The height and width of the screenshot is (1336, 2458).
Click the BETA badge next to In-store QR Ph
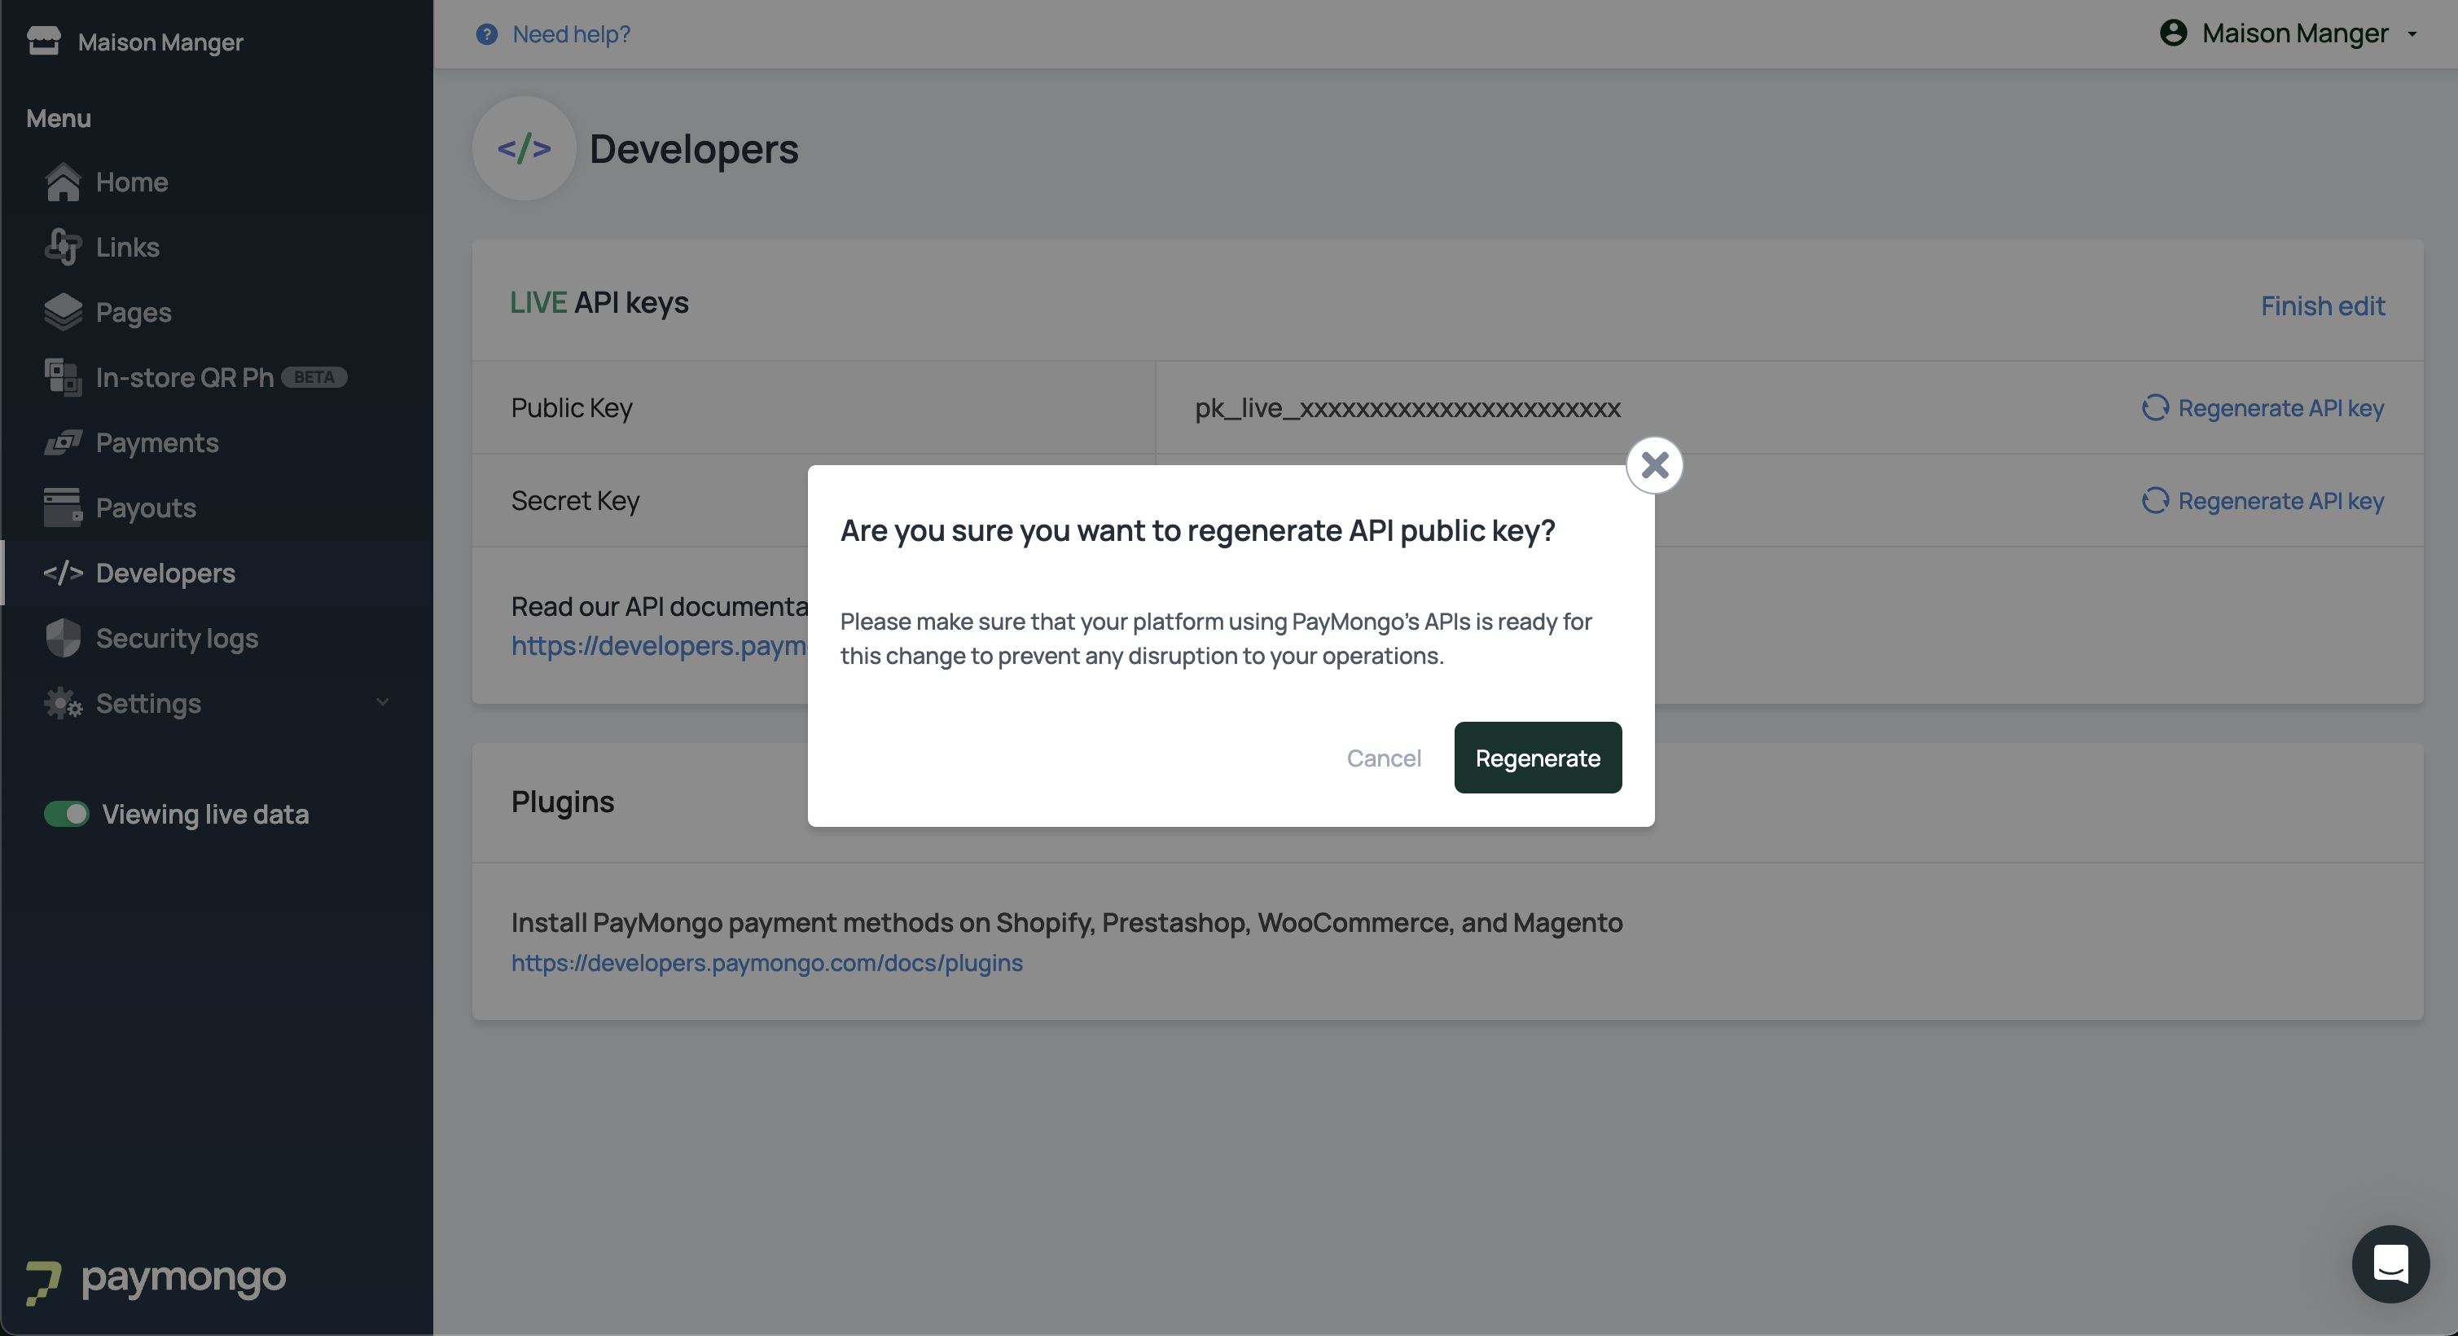click(314, 377)
